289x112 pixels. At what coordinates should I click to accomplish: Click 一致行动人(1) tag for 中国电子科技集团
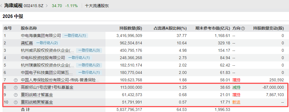click(x=89, y=72)
